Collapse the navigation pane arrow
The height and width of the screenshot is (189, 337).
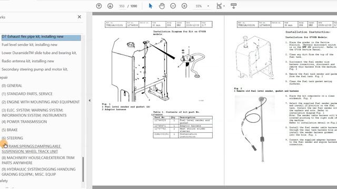90,100
